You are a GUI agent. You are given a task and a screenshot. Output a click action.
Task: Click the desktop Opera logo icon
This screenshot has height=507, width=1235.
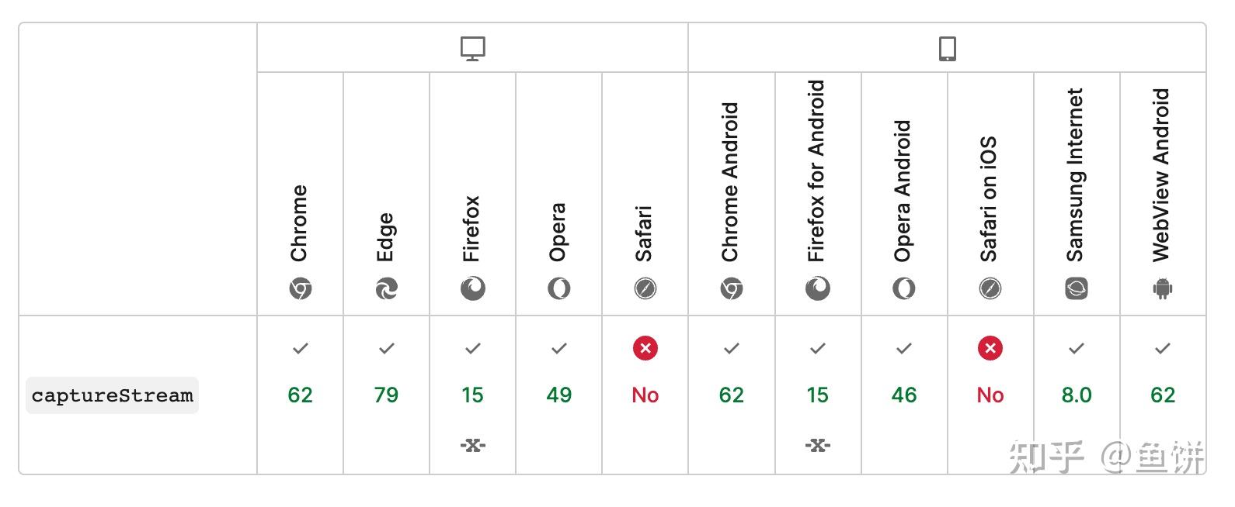point(558,289)
